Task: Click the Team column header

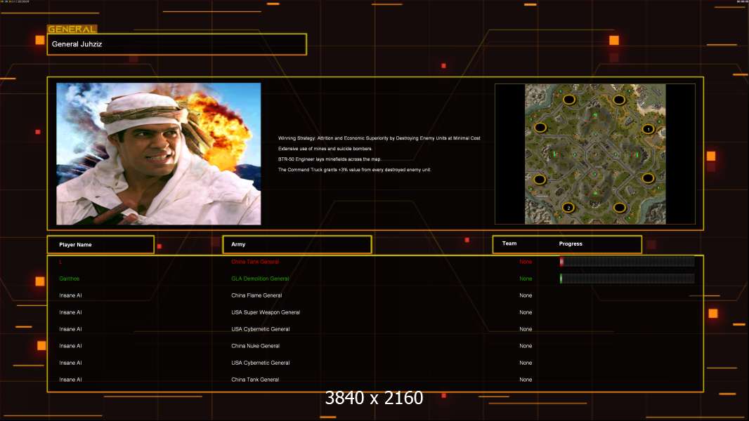Action: pyautogui.click(x=509, y=244)
